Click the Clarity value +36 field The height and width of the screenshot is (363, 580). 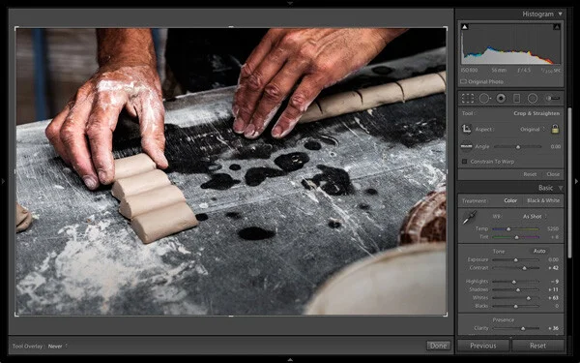[x=553, y=328]
